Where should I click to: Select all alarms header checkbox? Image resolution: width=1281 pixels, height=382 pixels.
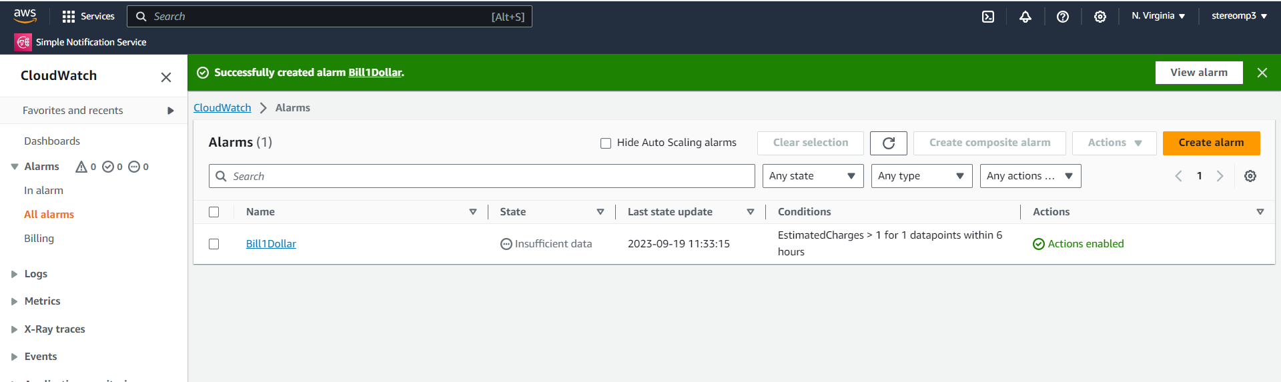click(x=214, y=212)
